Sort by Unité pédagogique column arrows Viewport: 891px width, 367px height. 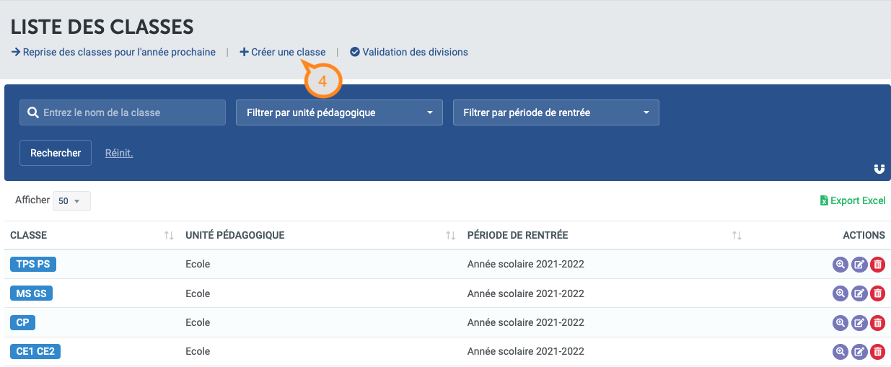[451, 236]
